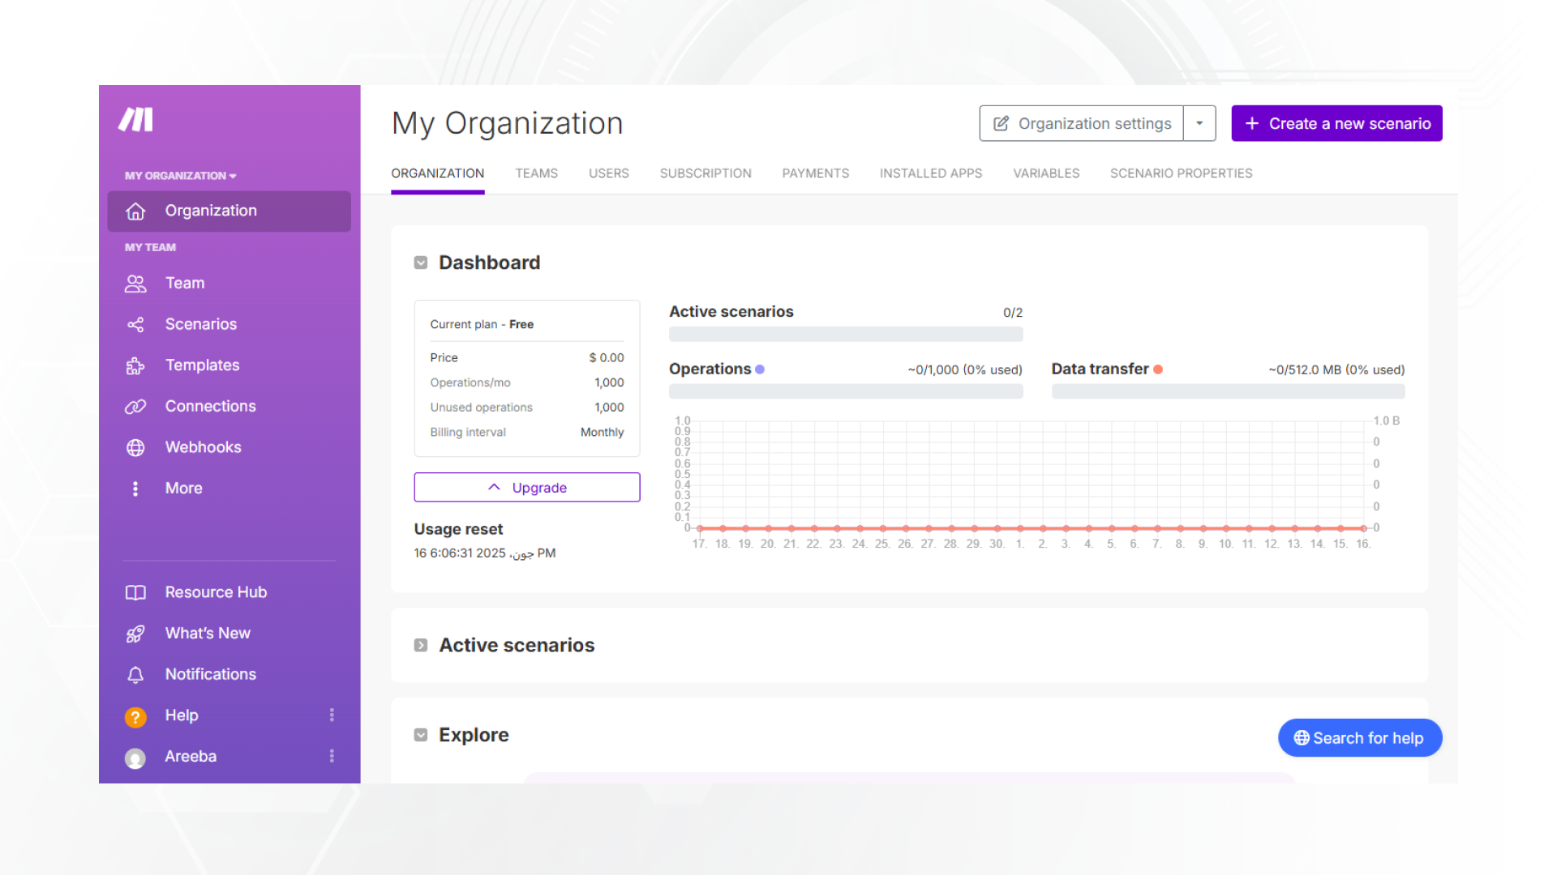Go to the Installed Apps tab
Screen dimensions: 1557x875
pyautogui.click(x=930, y=173)
